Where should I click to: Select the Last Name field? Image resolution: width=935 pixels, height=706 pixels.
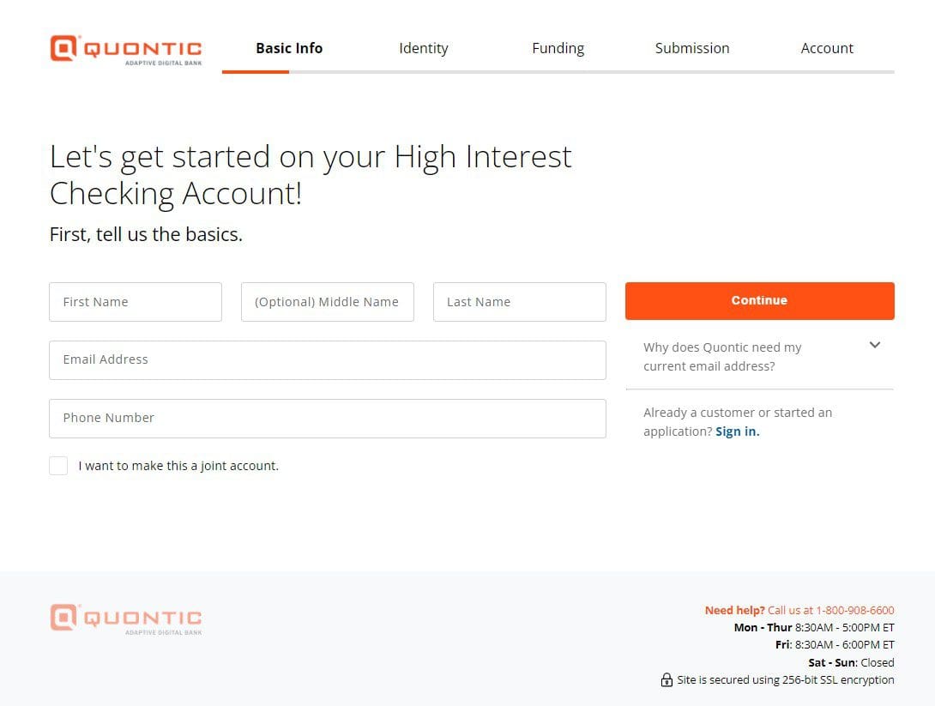pyautogui.click(x=519, y=301)
